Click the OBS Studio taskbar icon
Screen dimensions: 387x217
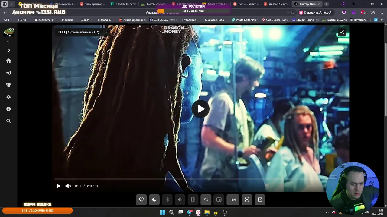[x=225, y=212]
